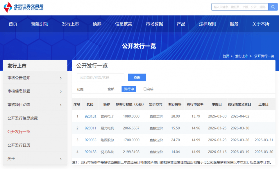Sort by the 申购日 column header
279x169 pixels.
(217, 104)
